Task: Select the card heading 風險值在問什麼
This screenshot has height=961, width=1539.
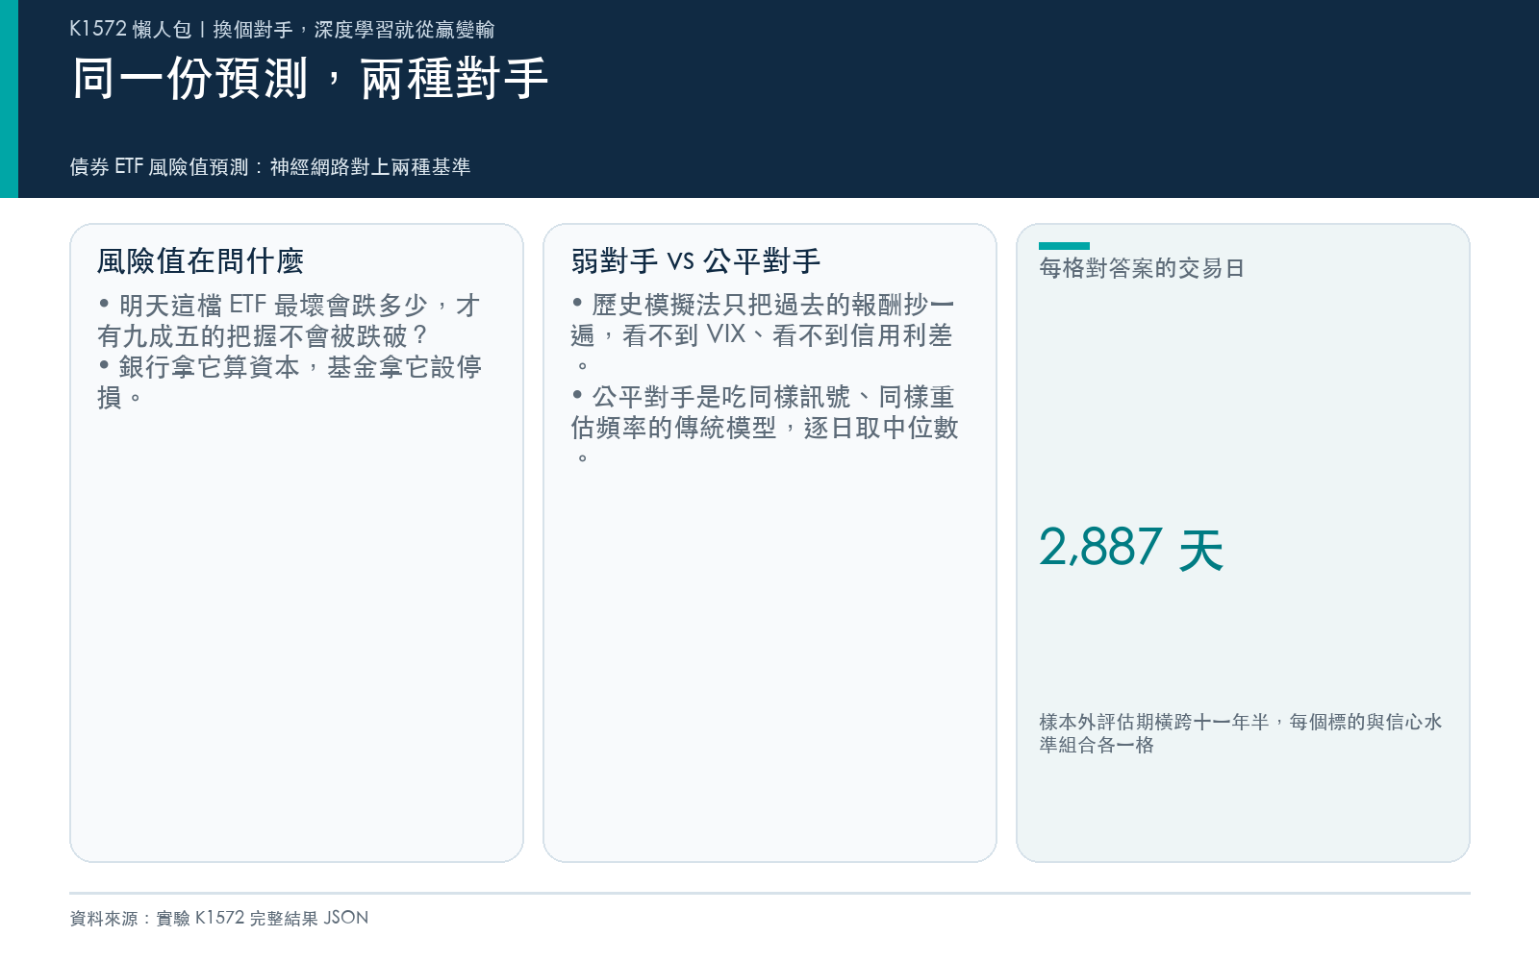Action: [x=200, y=260]
